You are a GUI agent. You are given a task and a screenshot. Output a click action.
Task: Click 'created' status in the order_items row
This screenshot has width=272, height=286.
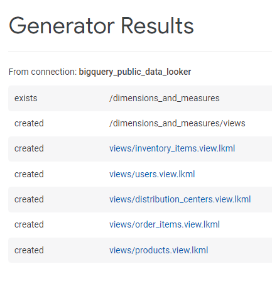pyautogui.click(x=29, y=224)
